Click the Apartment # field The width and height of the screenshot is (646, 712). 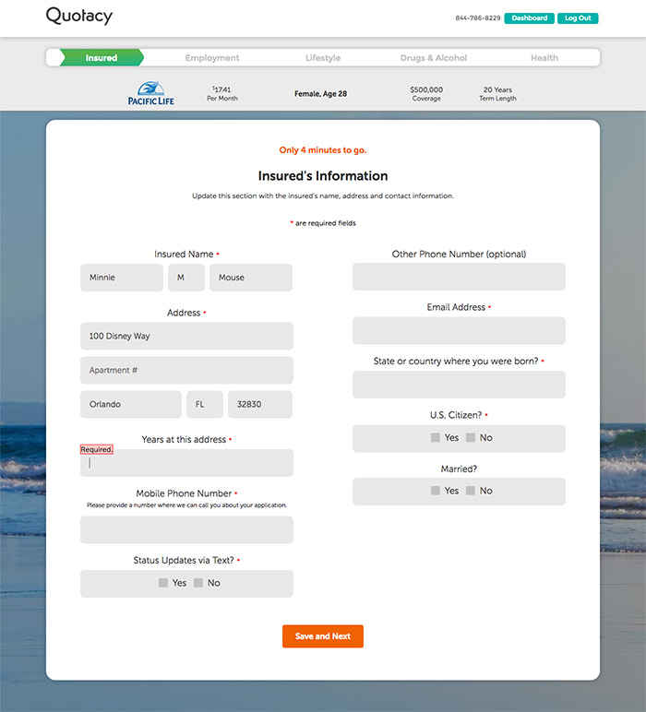tap(186, 370)
